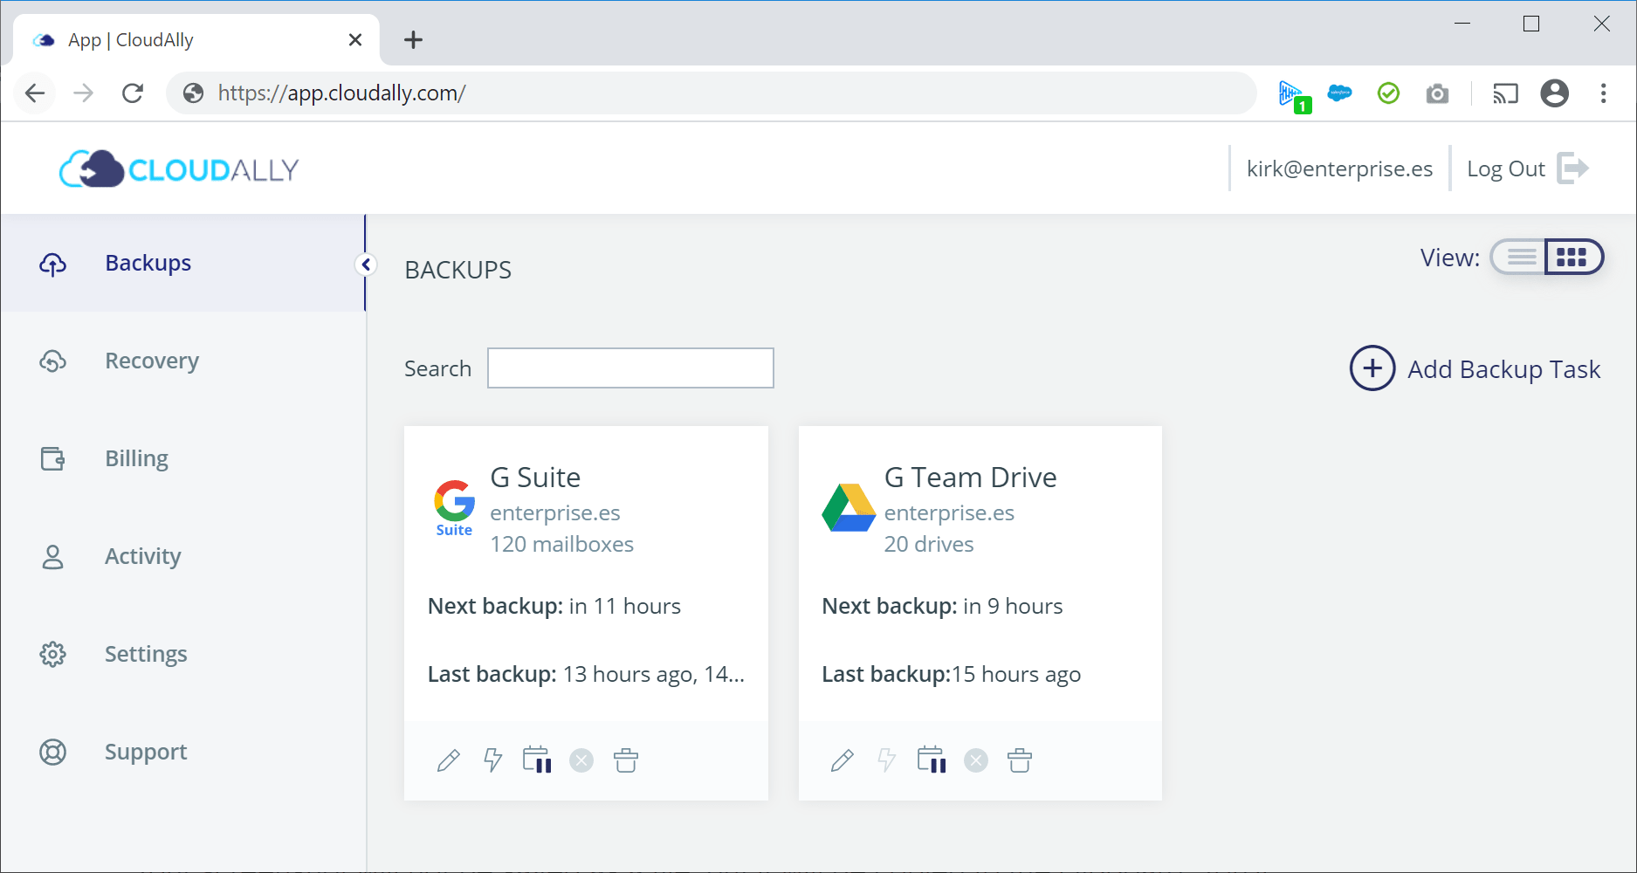View site information icon in address bar
1637x873 pixels.
[x=194, y=93]
